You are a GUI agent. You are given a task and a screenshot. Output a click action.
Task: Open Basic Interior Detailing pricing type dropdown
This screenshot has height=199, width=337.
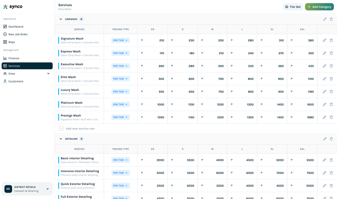[121, 160]
